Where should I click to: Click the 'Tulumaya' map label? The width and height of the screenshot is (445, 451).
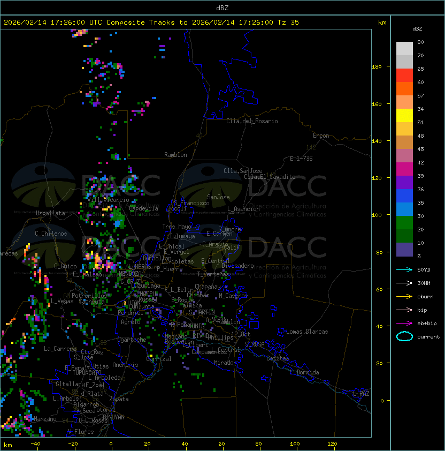click(x=182, y=236)
